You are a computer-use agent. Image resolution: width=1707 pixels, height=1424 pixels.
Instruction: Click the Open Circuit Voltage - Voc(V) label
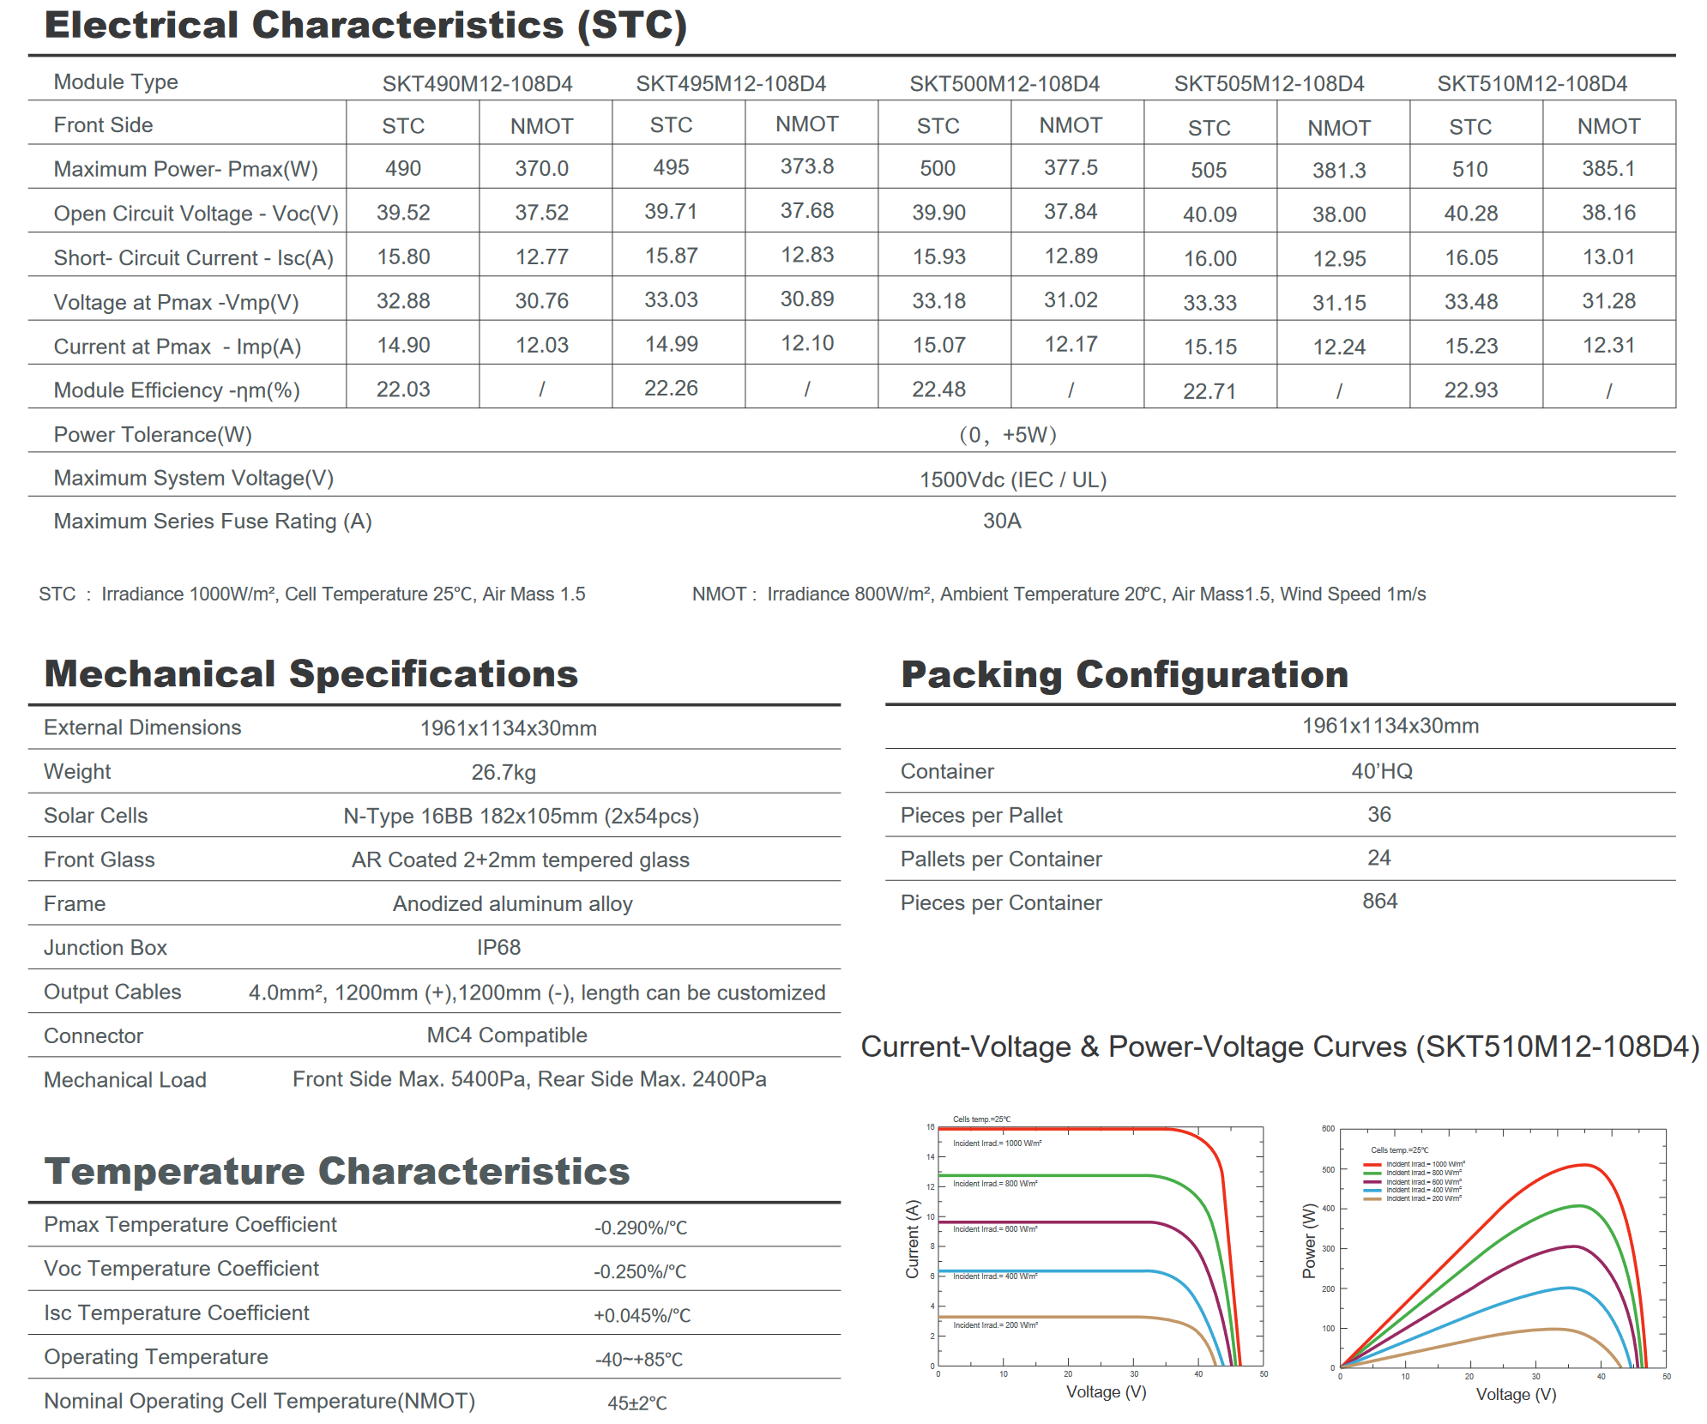(x=196, y=214)
